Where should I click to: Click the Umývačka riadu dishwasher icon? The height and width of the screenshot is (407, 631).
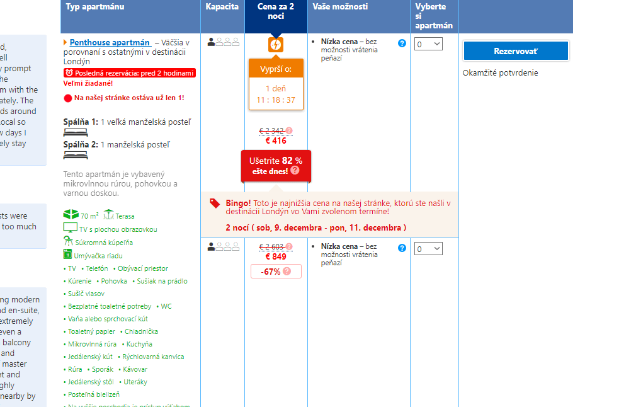point(68,255)
